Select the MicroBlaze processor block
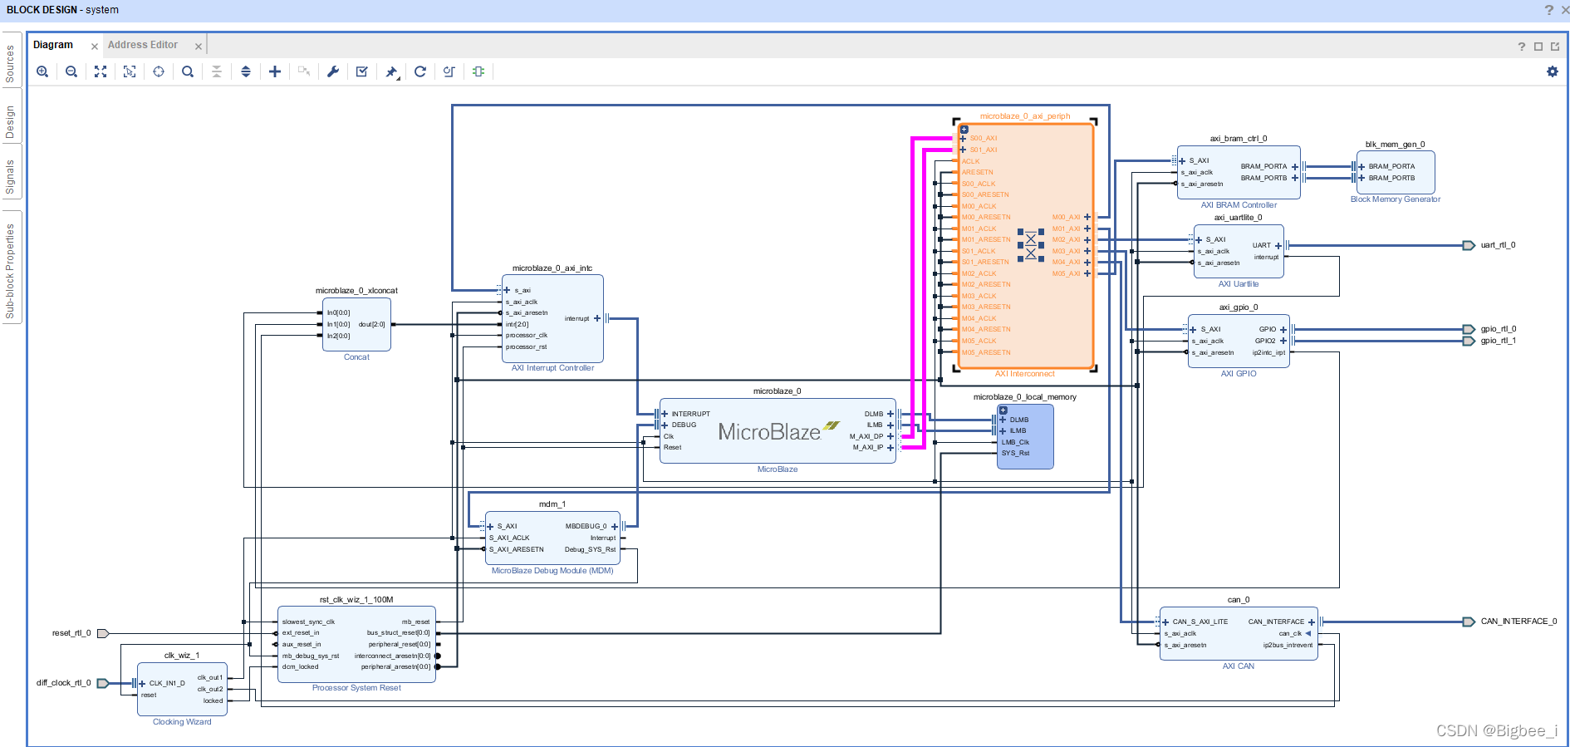1570x747 pixels. coord(778,431)
